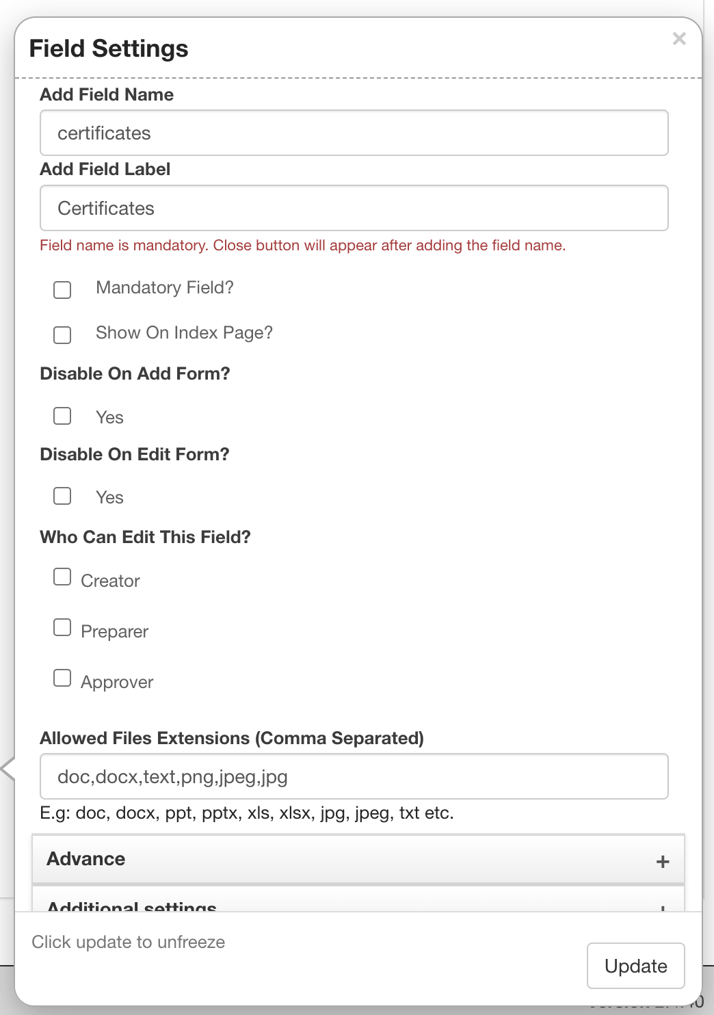Click the Show On Index Page? label
Screen dimensions: 714x1015
(184, 332)
